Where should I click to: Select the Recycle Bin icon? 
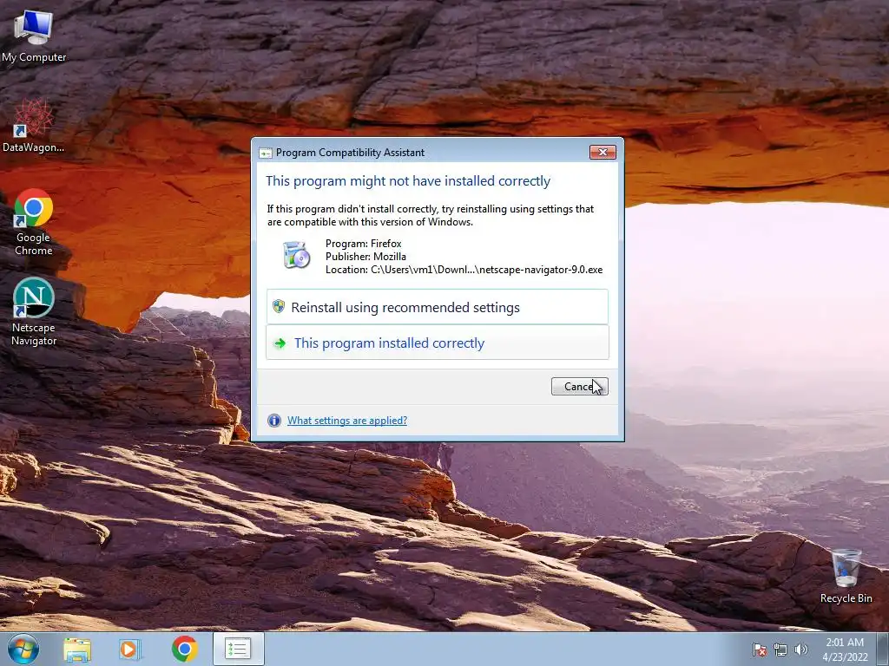point(846,577)
